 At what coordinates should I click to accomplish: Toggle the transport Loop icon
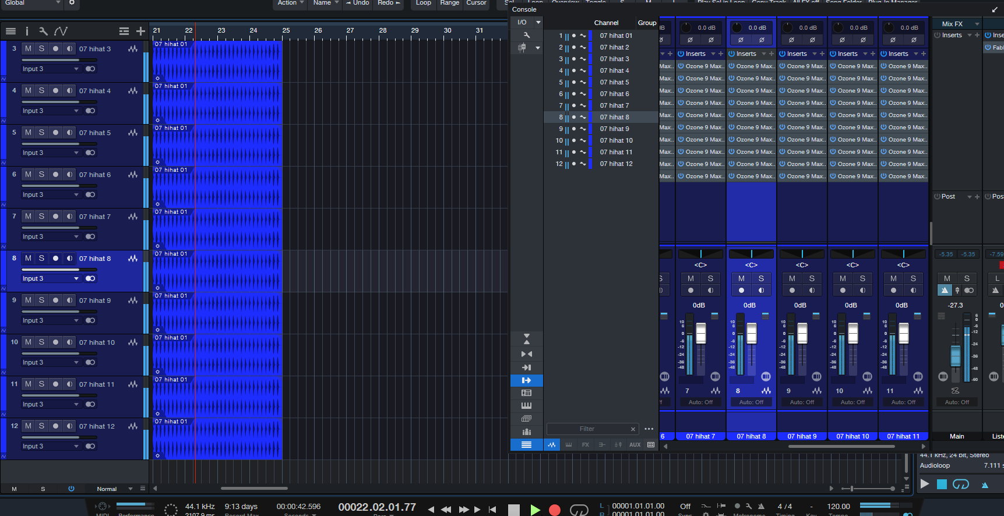click(x=579, y=510)
